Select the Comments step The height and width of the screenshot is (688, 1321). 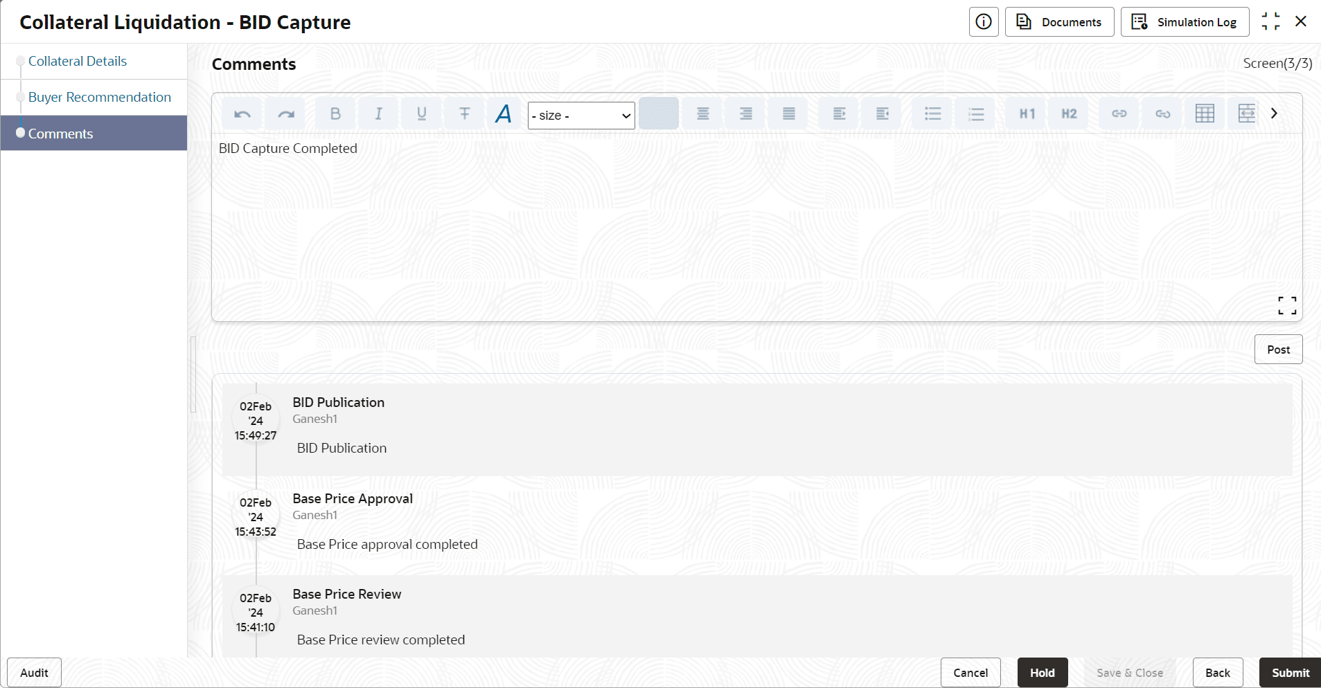[x=94, y=133]
